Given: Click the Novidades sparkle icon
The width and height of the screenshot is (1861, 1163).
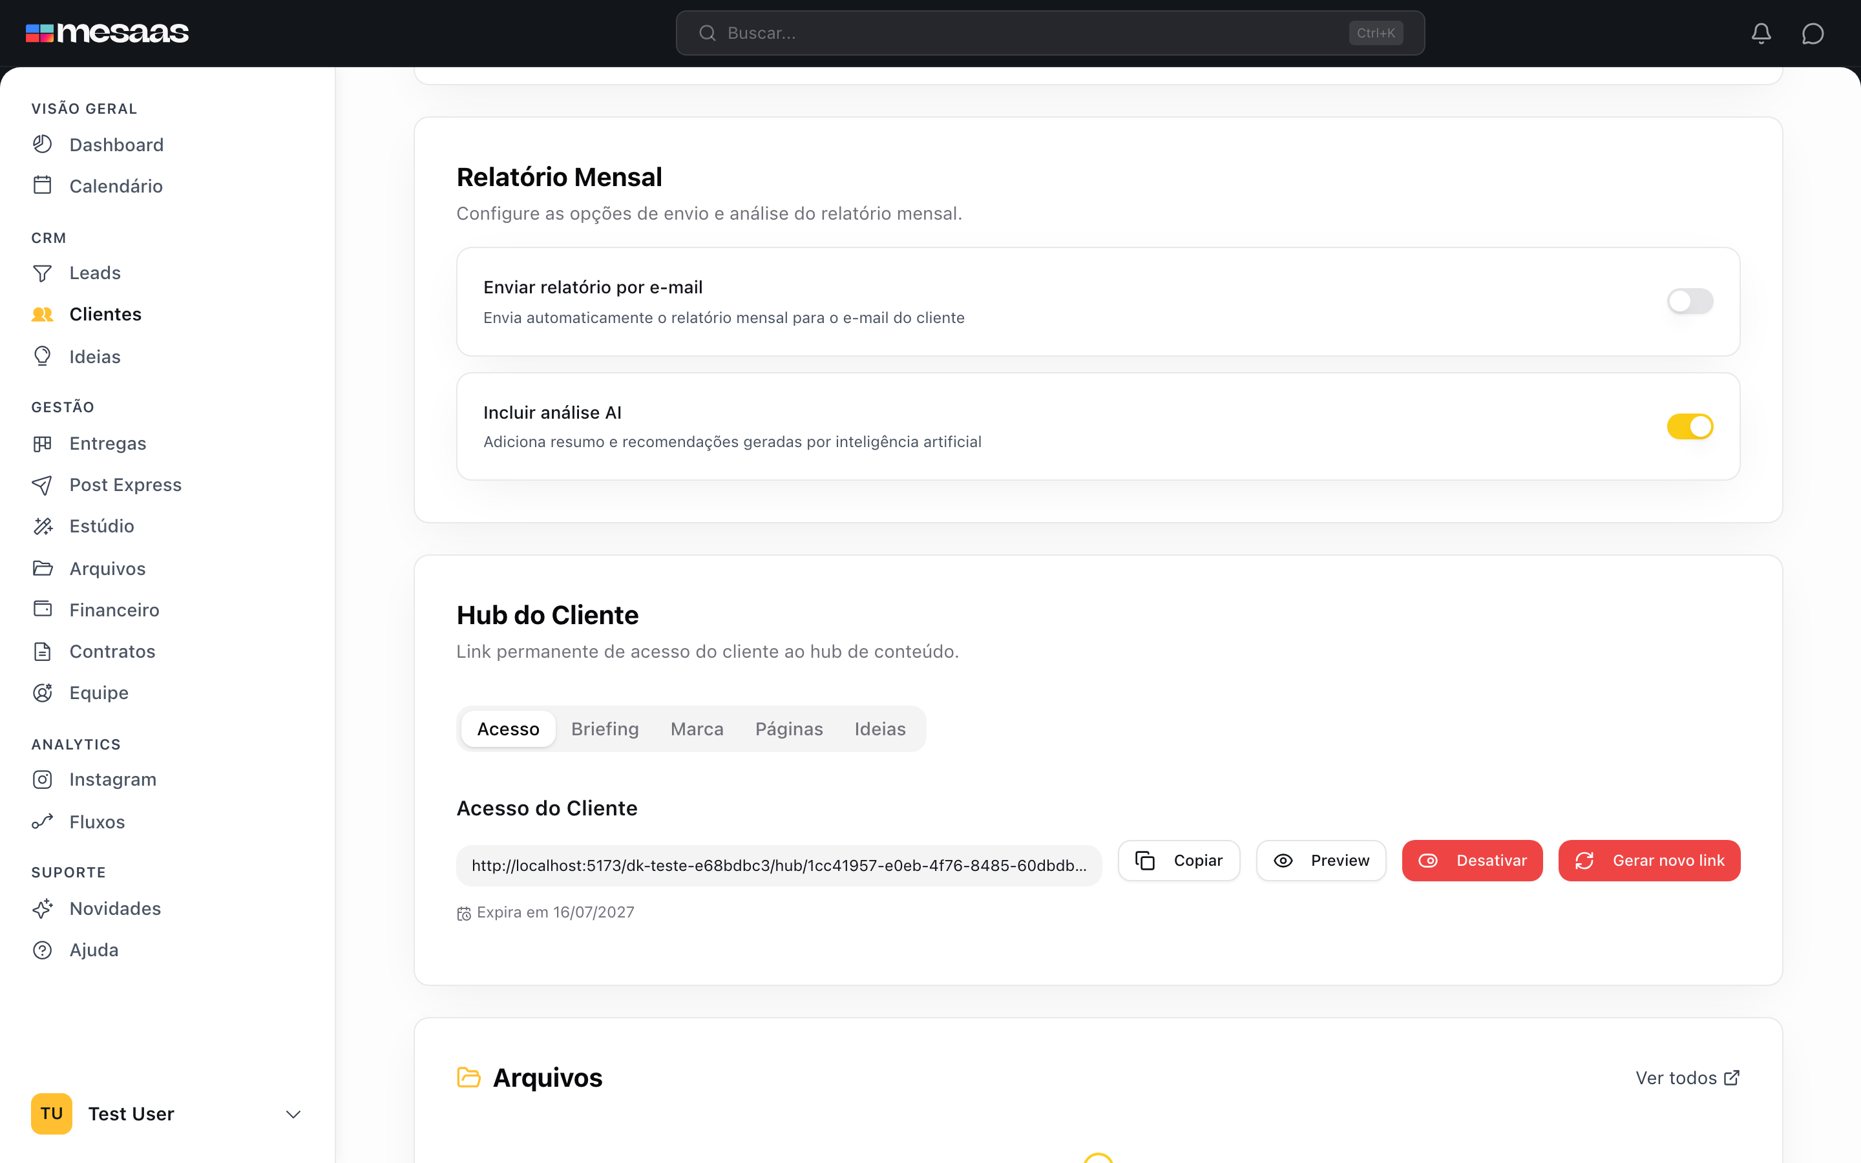Looking at the screenshot, I should (42, 908).
